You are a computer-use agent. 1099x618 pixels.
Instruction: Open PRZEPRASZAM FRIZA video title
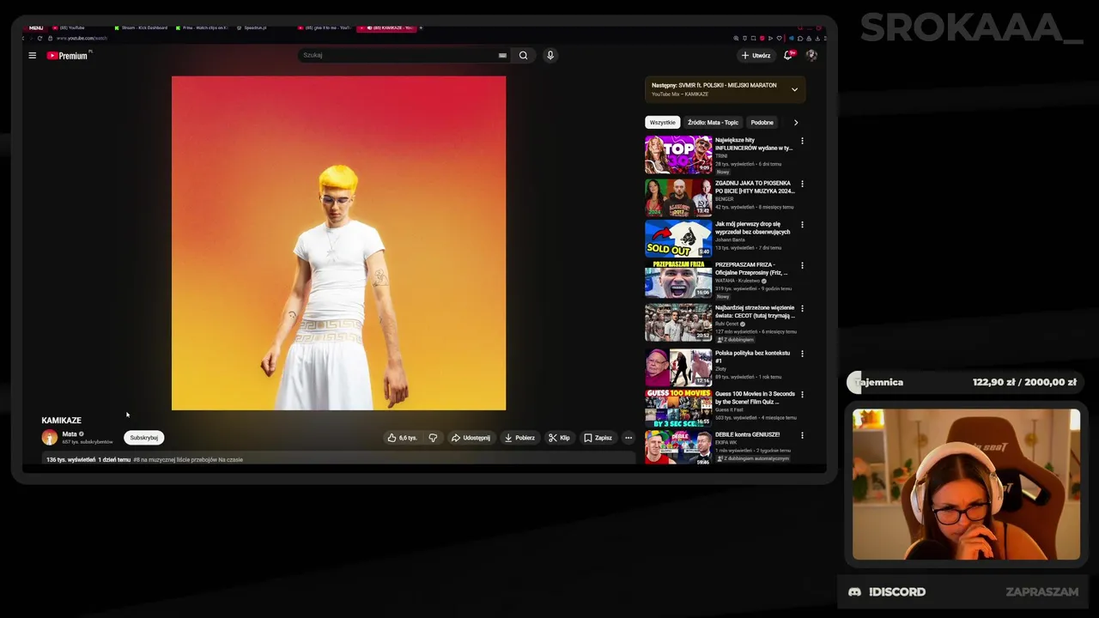click(751, 269)
